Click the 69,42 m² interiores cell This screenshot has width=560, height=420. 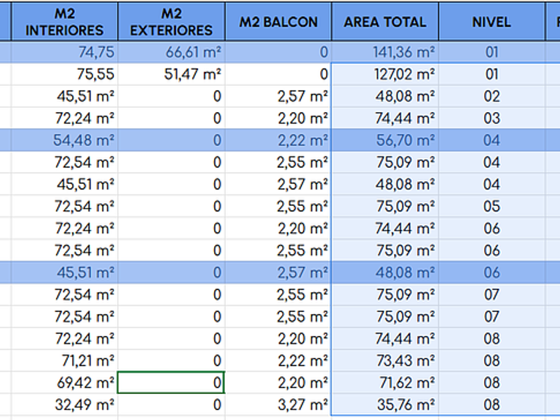[x=65, y=382]
